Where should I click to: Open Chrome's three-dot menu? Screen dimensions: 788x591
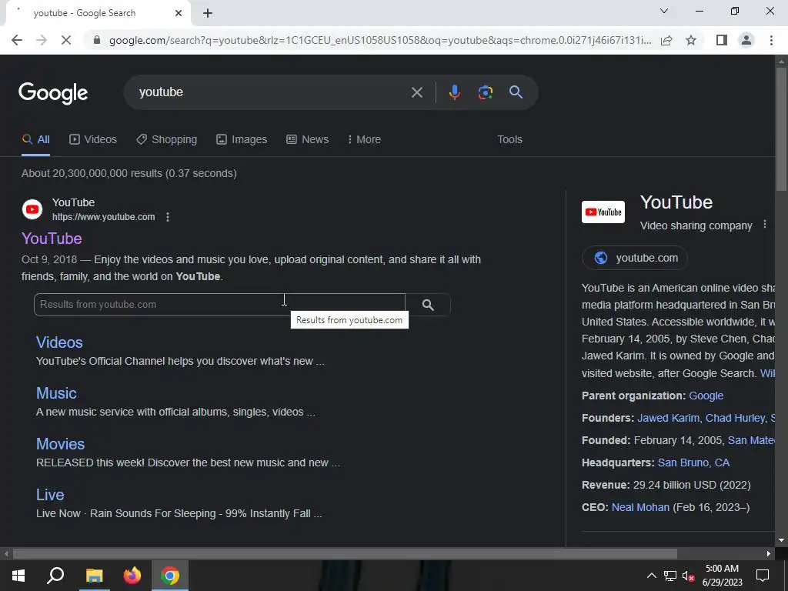pos(771,40)
